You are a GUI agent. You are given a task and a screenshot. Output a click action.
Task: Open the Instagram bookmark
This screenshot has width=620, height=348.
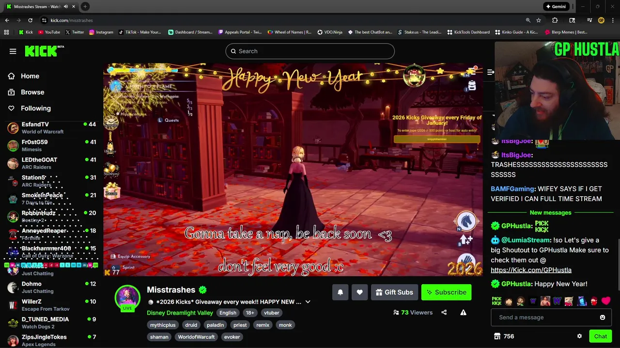pyautogui.click(x=101, y=32)
